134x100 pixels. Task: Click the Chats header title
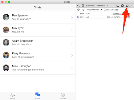click(x=38, y=7)
